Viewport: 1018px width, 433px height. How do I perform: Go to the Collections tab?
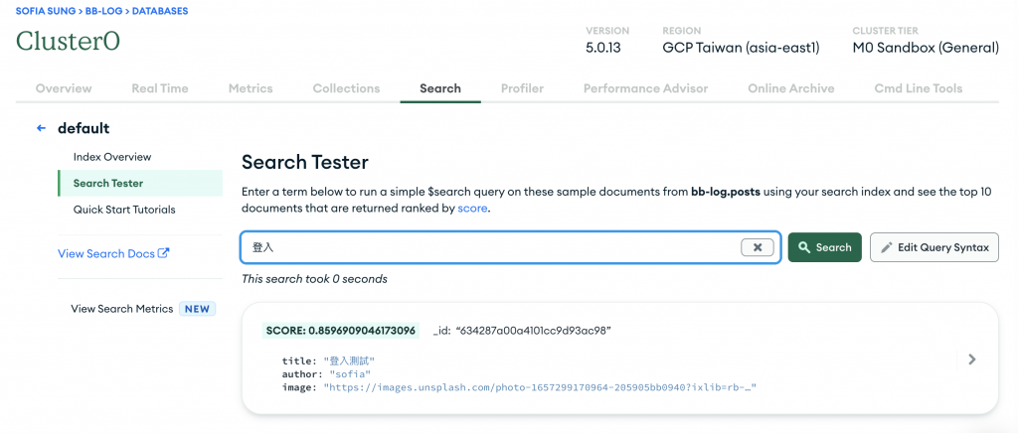tap(346, 88)
